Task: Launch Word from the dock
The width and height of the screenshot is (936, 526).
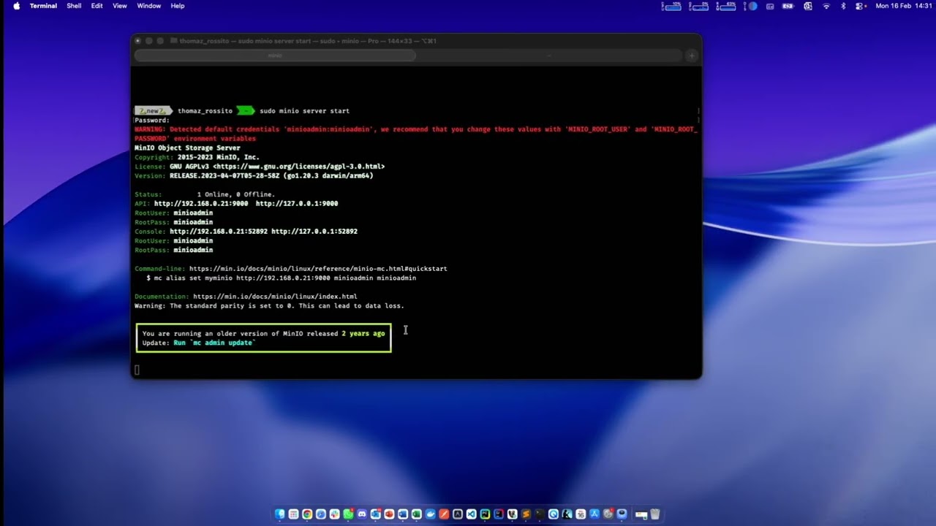Action: pos(403,514)
